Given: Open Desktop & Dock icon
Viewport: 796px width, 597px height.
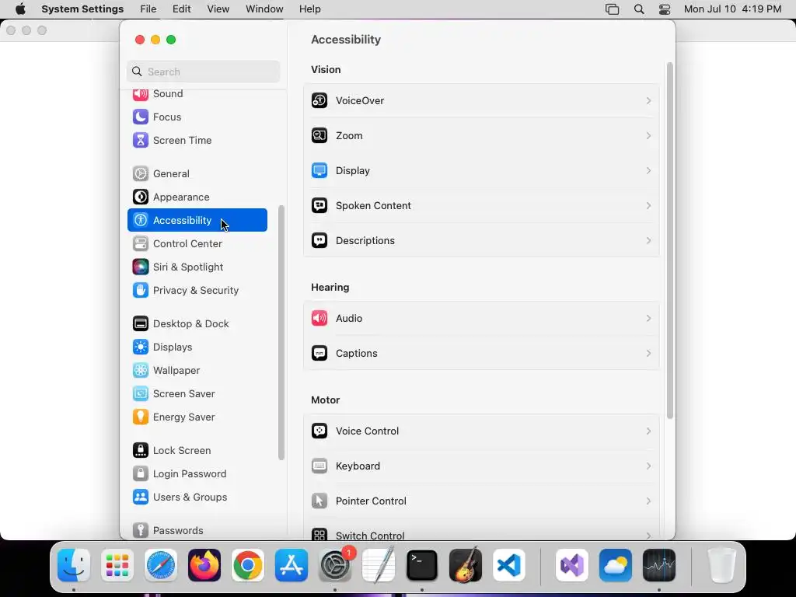Looking at the screenshot, I should point(141,324).
